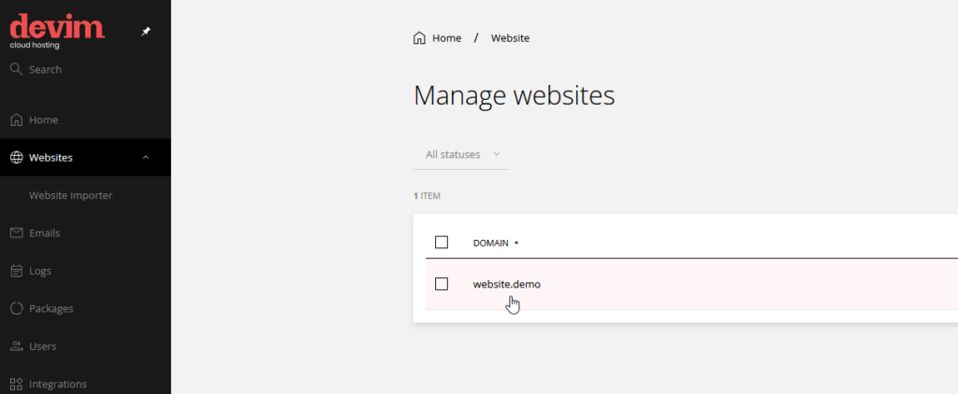The width and height of the screenshot is (958, 394).
Task: Collapse the Websites menu chevron
Action: click(x=145, y=158)
